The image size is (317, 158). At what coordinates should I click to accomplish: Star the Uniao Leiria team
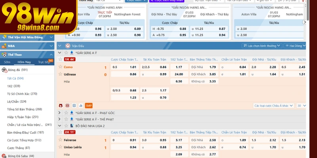pos(60,147)
